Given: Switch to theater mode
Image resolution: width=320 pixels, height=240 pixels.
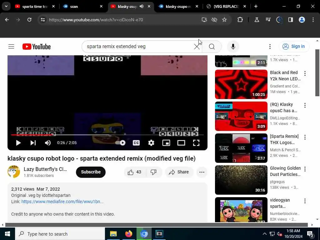Looking at the screenshot, I should point(181,142).
